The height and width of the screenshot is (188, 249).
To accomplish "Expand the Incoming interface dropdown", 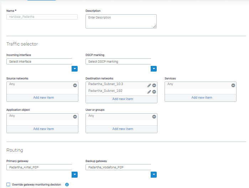I will (x=75, y=69).
